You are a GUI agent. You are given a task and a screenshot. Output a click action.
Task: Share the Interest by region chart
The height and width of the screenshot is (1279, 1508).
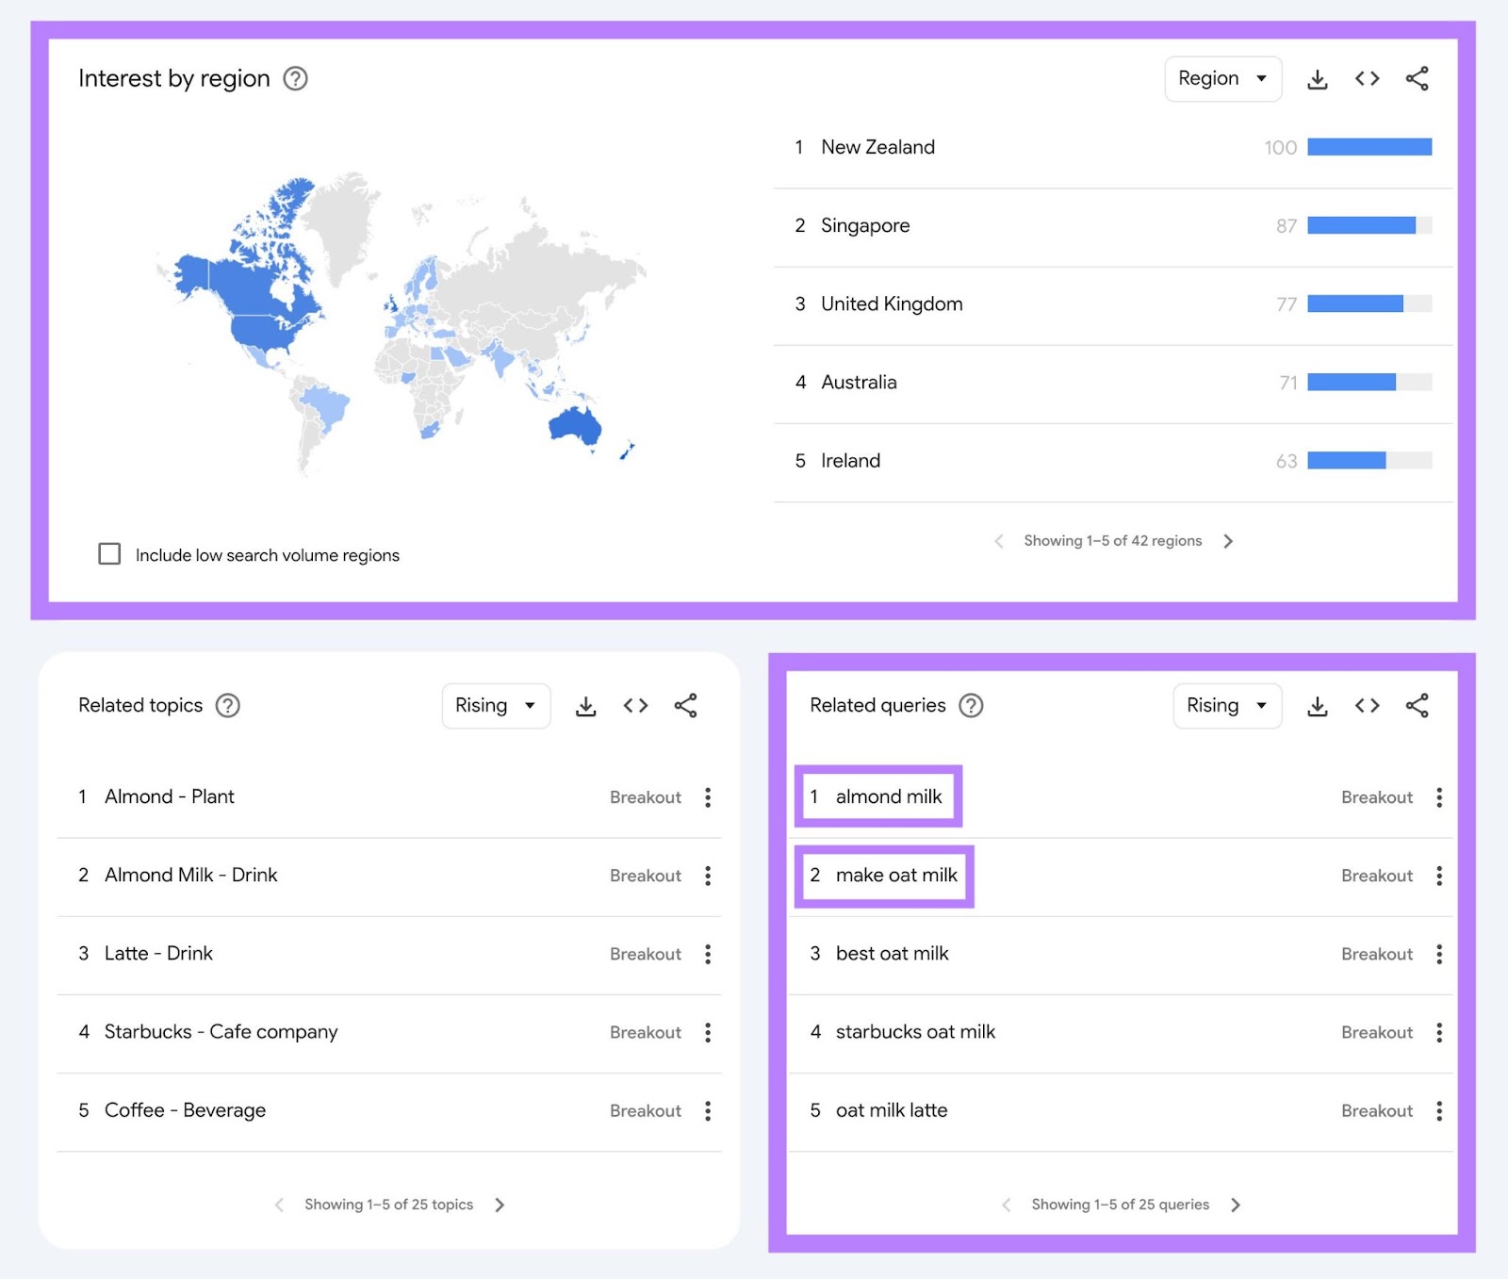pos(1417,79)
